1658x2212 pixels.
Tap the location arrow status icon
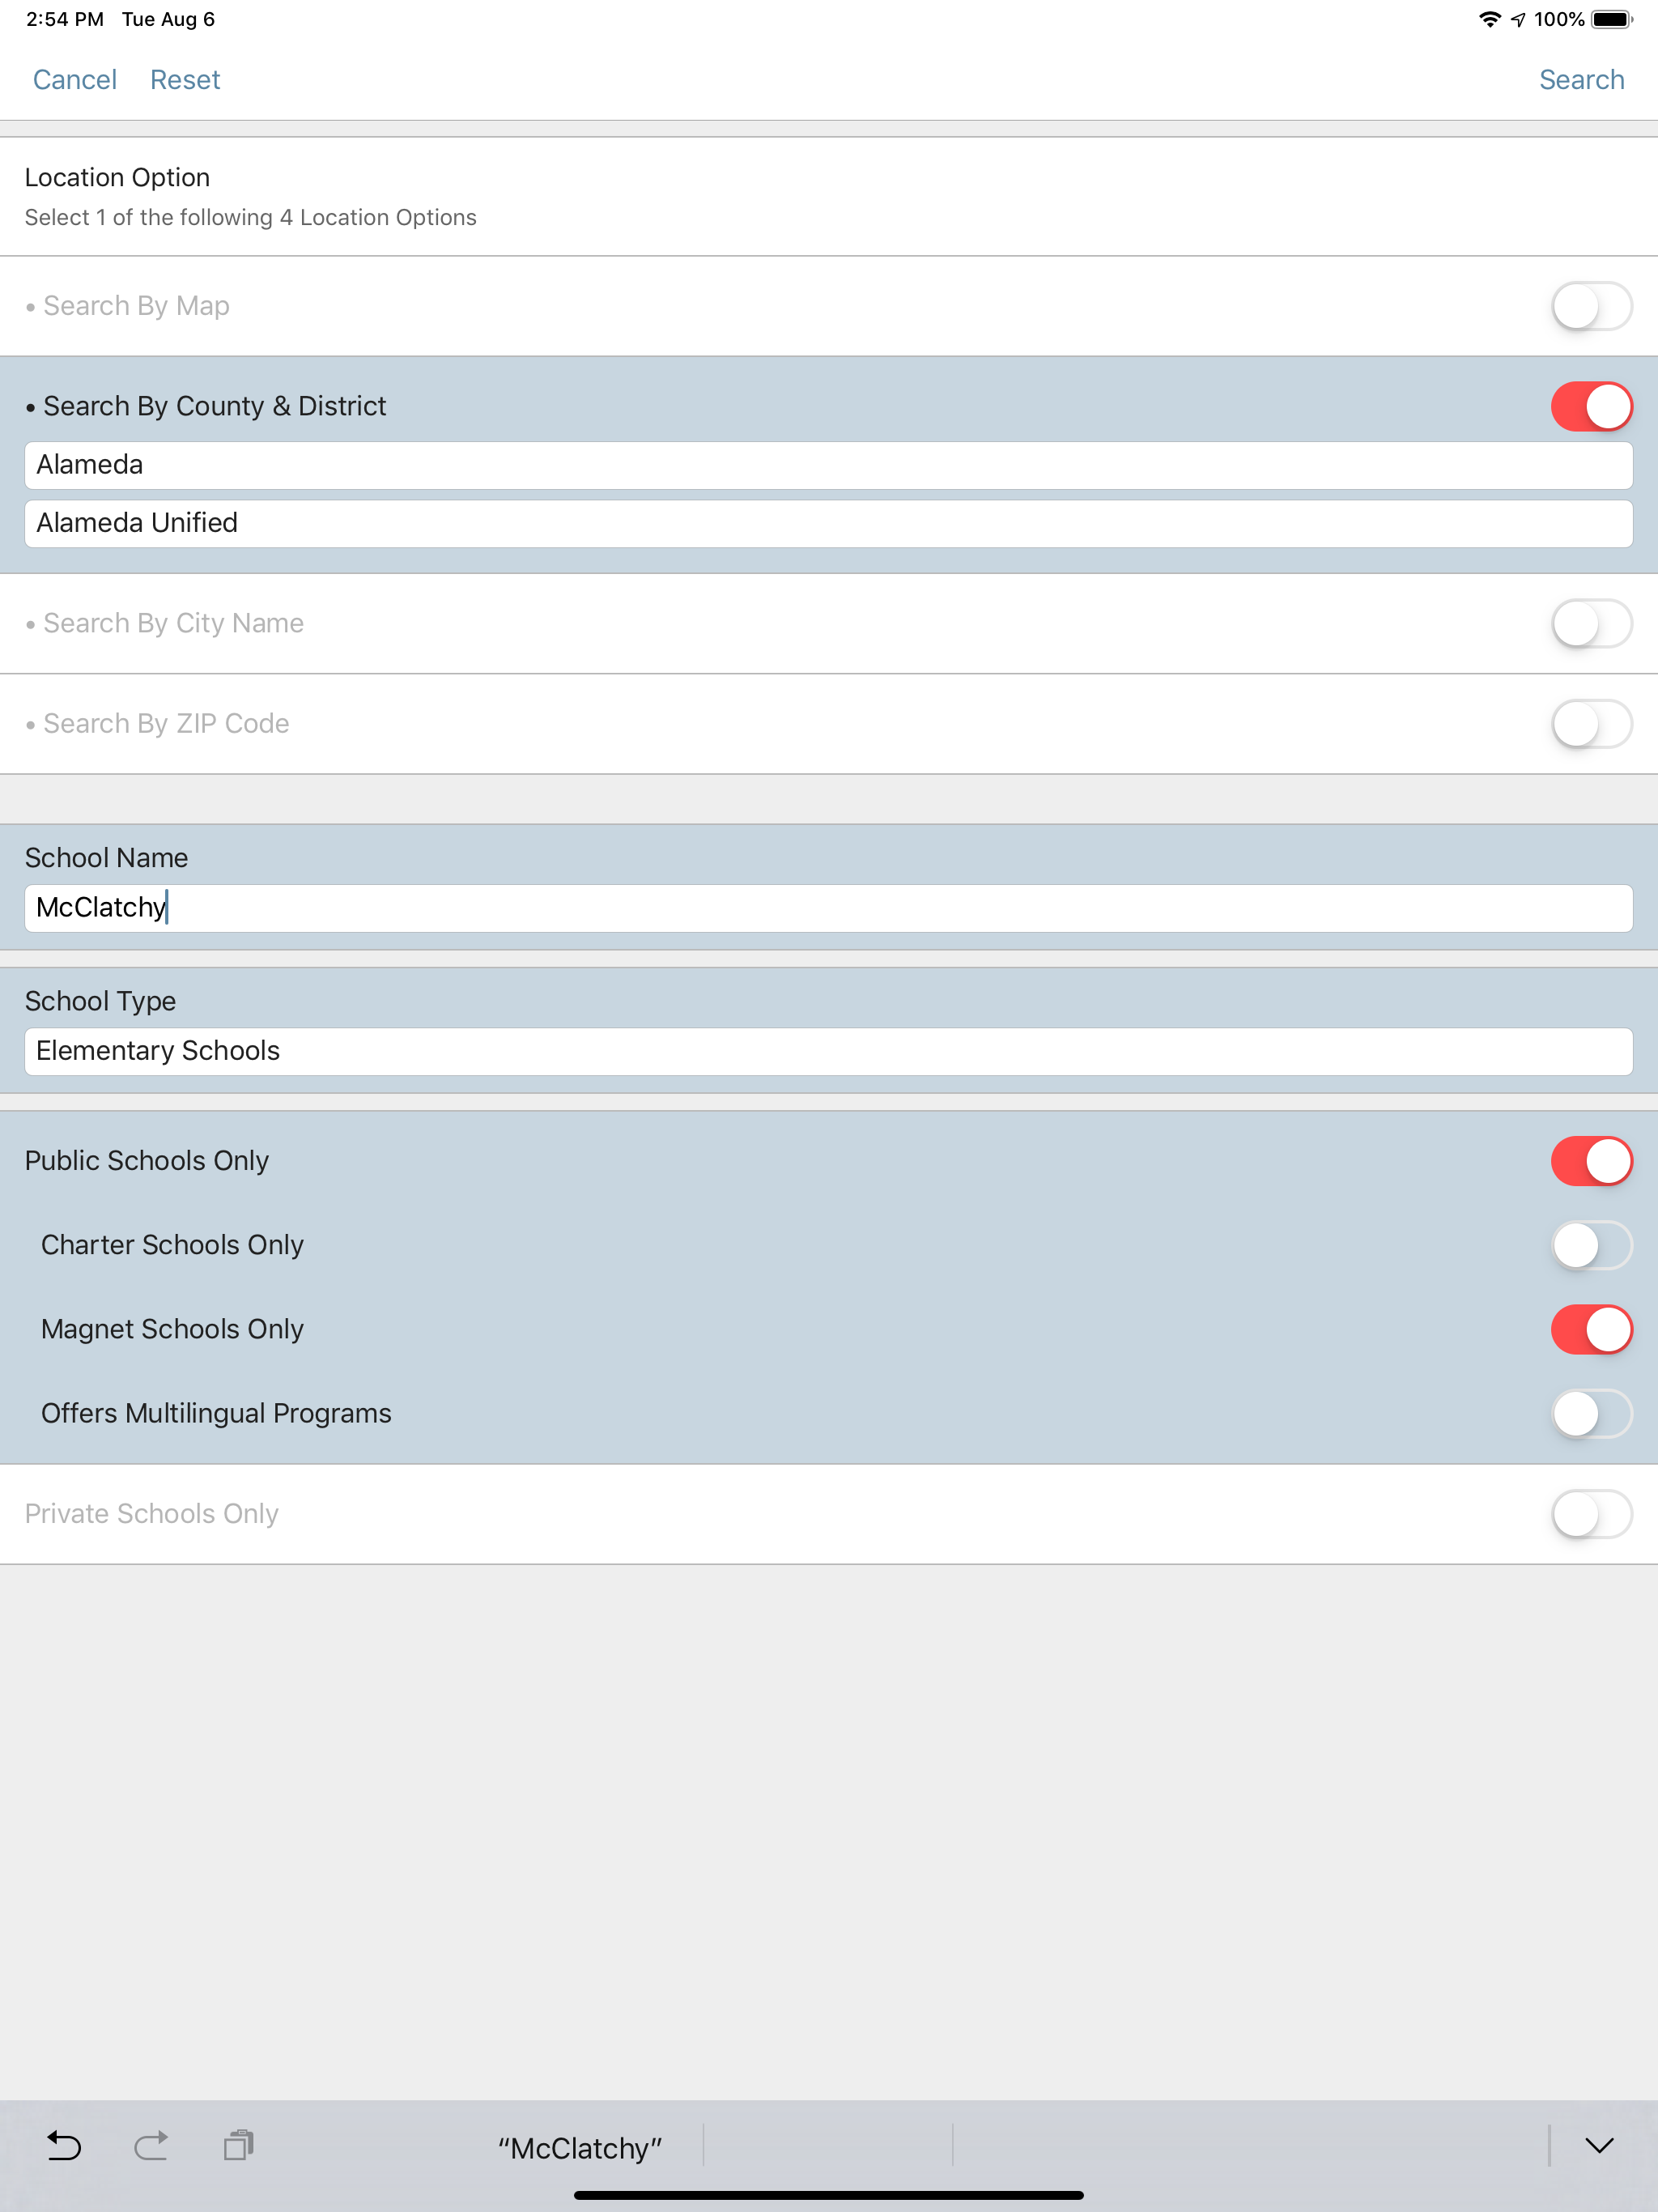pyautogui.click(x=1518, y=19)
